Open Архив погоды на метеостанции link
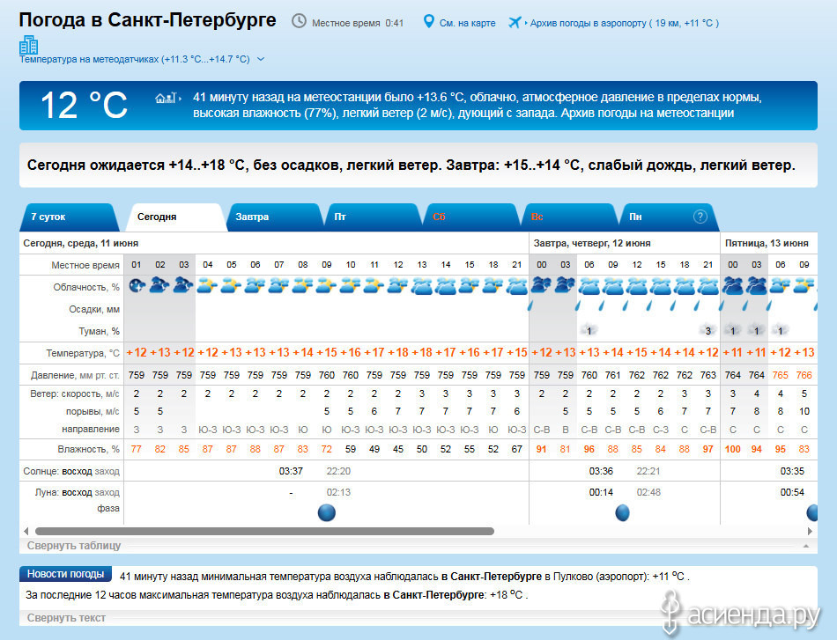 point(647,113)
